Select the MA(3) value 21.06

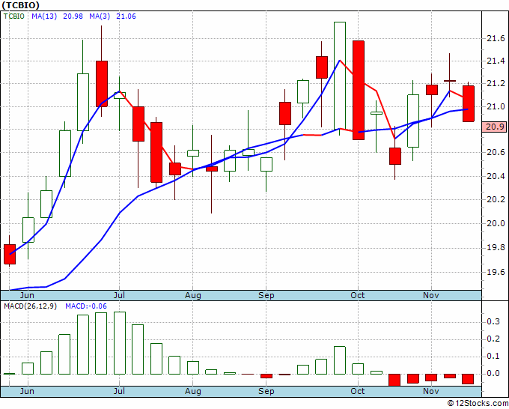click(126, 16)
